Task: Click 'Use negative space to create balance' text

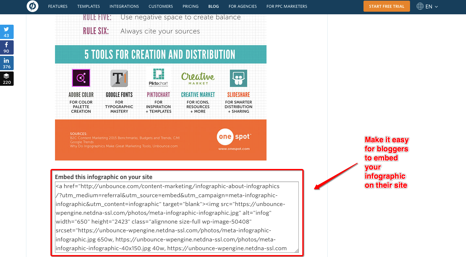Action: point(181,17)
